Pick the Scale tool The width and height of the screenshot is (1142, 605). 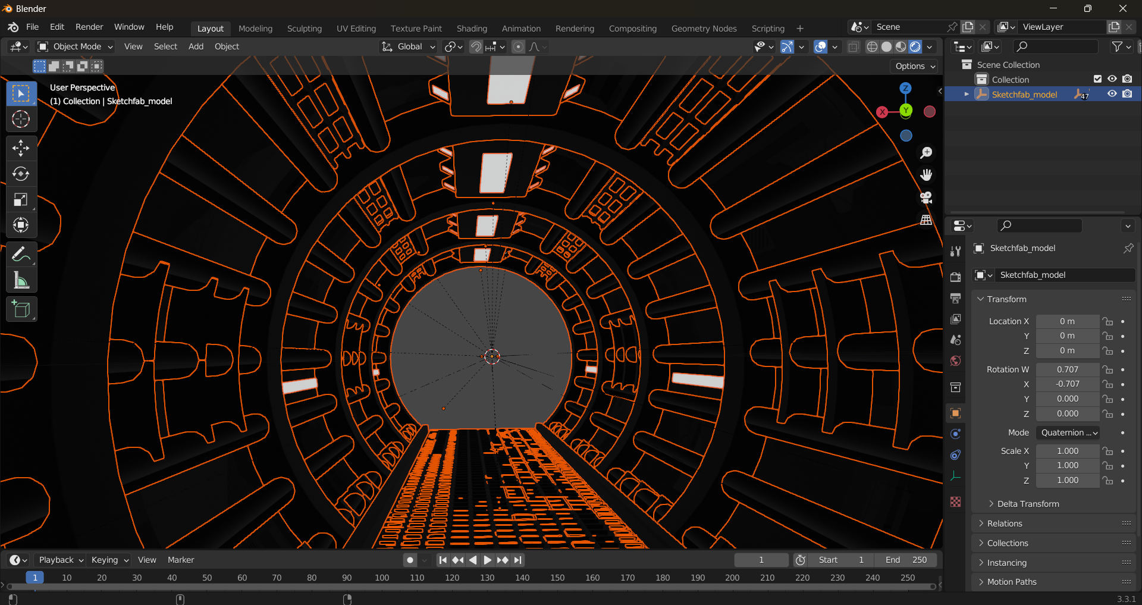point(21,199)
